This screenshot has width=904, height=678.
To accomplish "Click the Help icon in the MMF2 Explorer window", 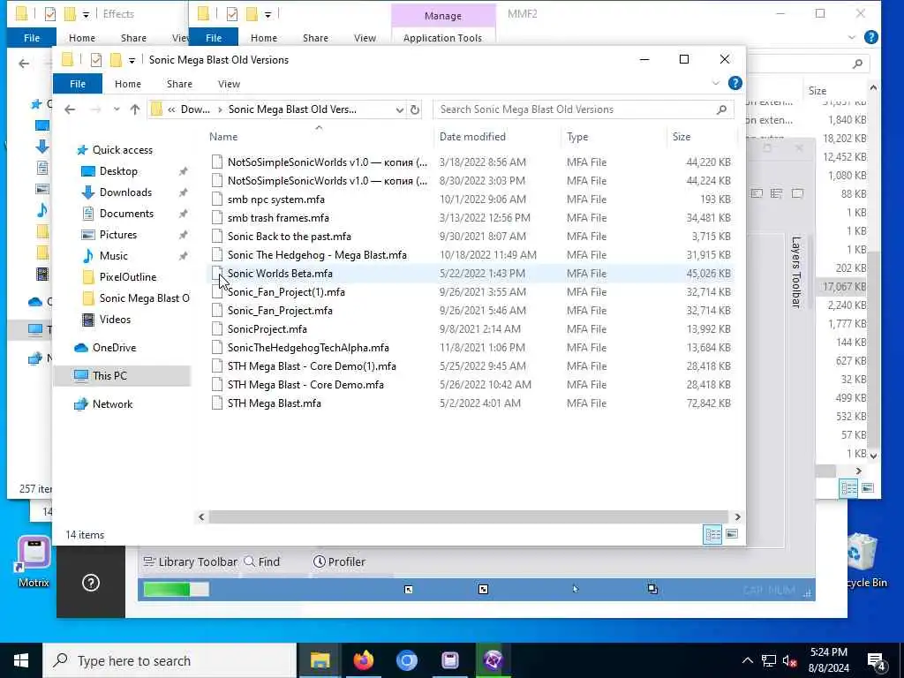I will [871, 37].
